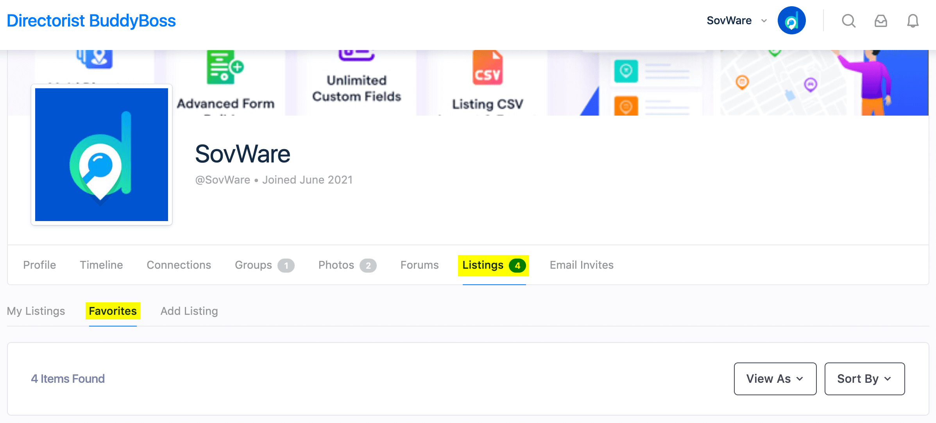Click the Add Listing link
Image resolution: width=936 pixels, height=423 pixels.
pyautogui.click(x=189, y=311)
